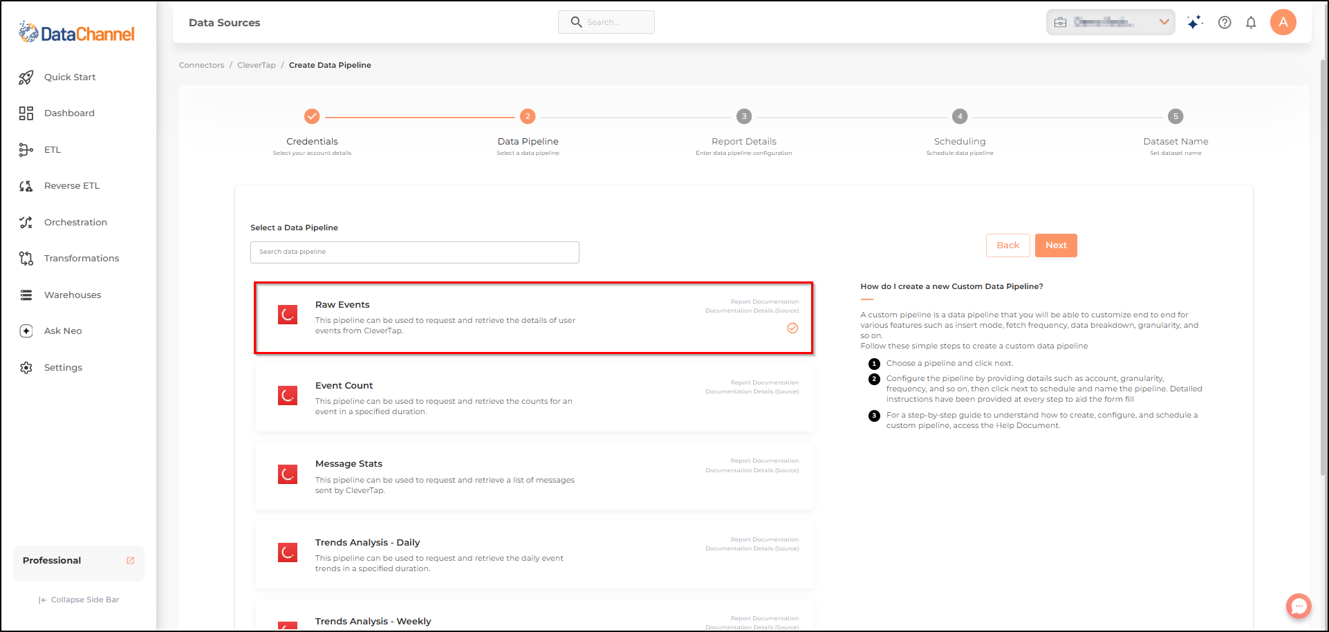Click the DataChannel logo

tap(77, 32)
